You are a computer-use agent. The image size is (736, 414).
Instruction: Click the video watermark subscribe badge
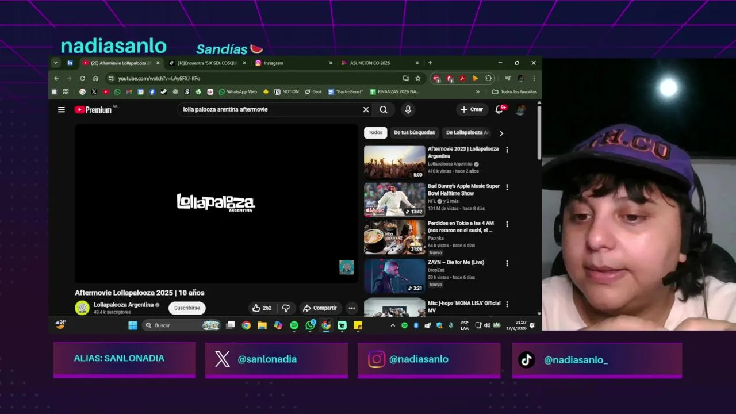click(347, 267)
